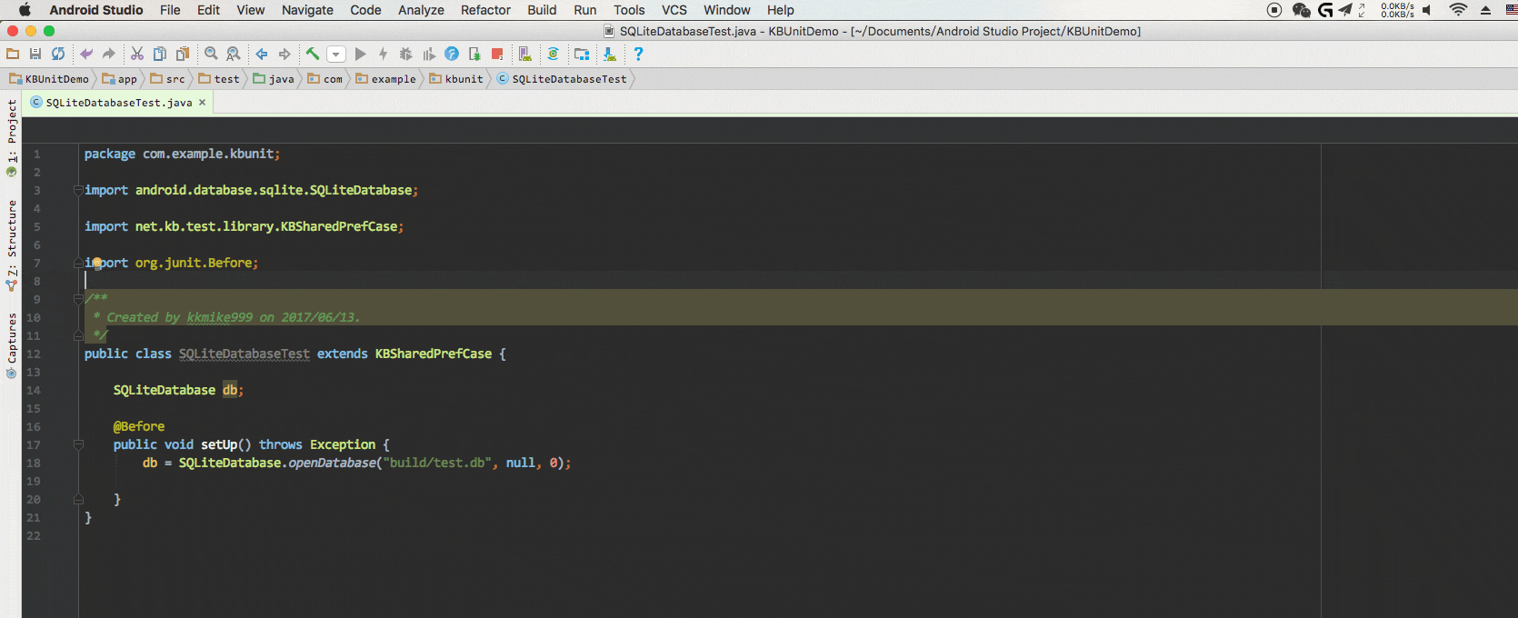Open the Apple menu
The height and width of the screenshot is (618, 1518).
25,10
